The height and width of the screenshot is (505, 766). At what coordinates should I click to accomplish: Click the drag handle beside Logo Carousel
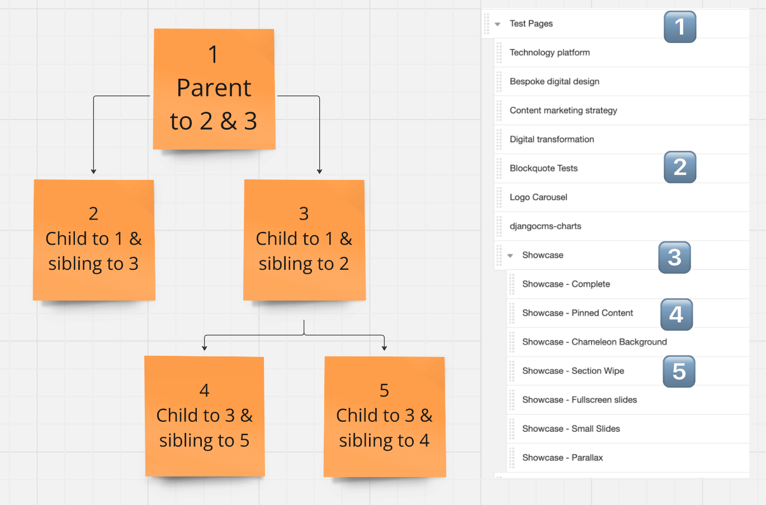click(x=499, y=197)
